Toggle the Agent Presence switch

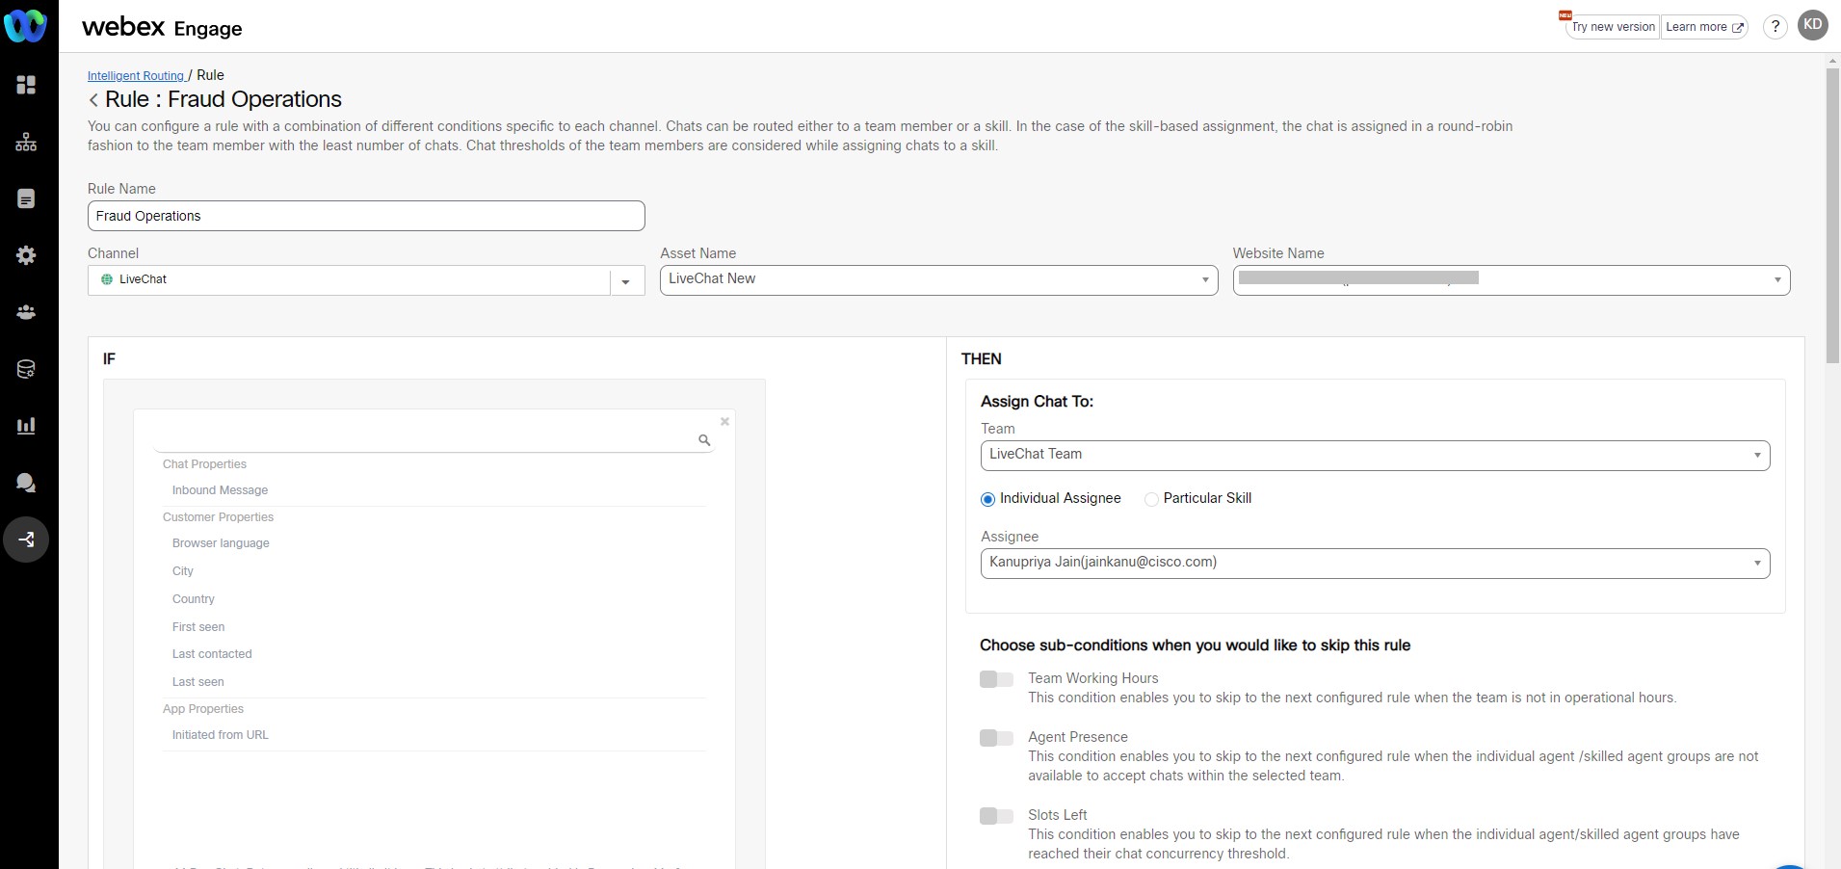(996, 738)
